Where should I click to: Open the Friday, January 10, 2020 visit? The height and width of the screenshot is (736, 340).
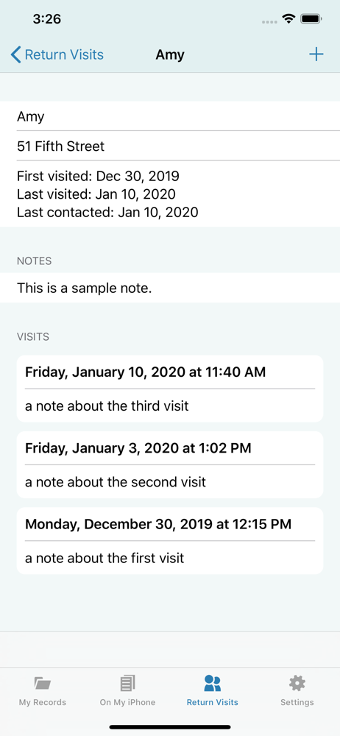(x=170, y=389)
